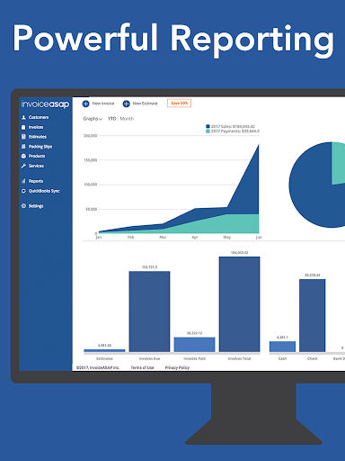
Task: Click the orange Save 50% button
Action: [179, 104]
